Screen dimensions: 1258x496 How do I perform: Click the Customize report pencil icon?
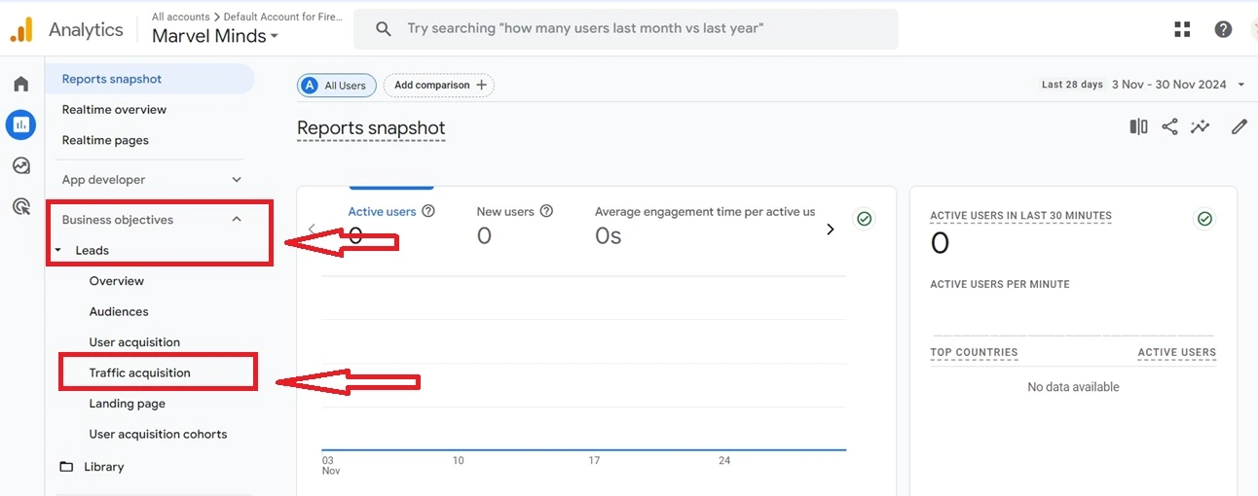(1239, 126)
